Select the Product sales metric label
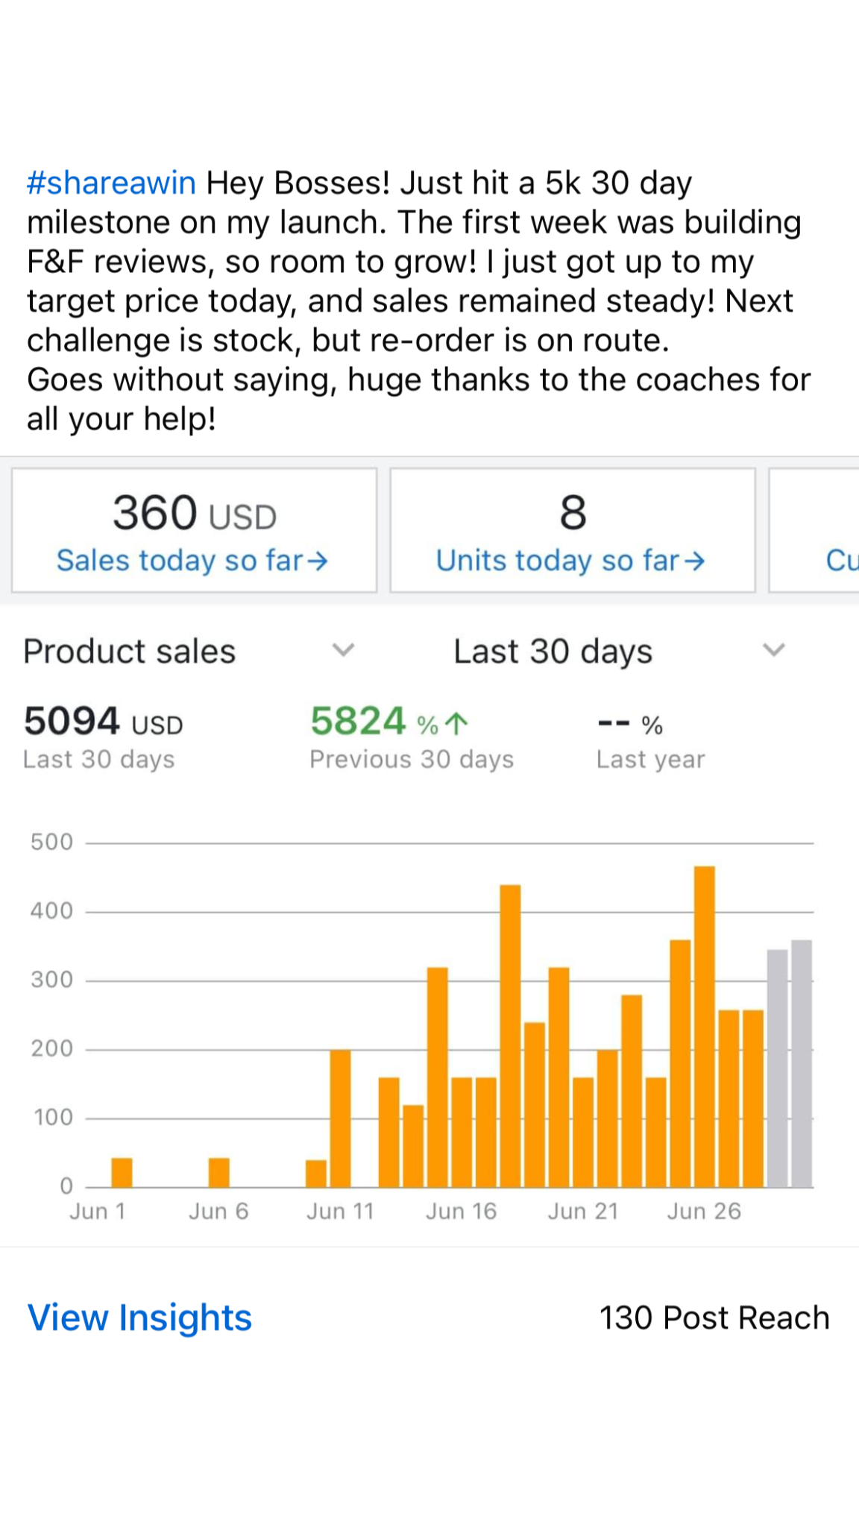 [130, 652]
